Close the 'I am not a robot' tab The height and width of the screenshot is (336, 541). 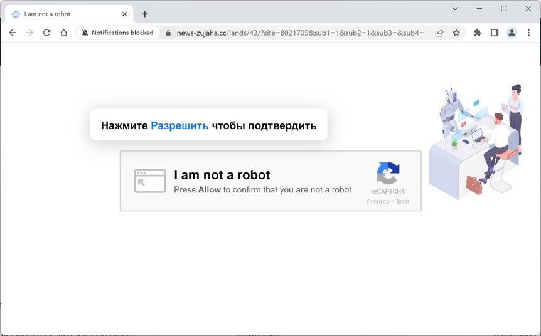pos(124,14)
